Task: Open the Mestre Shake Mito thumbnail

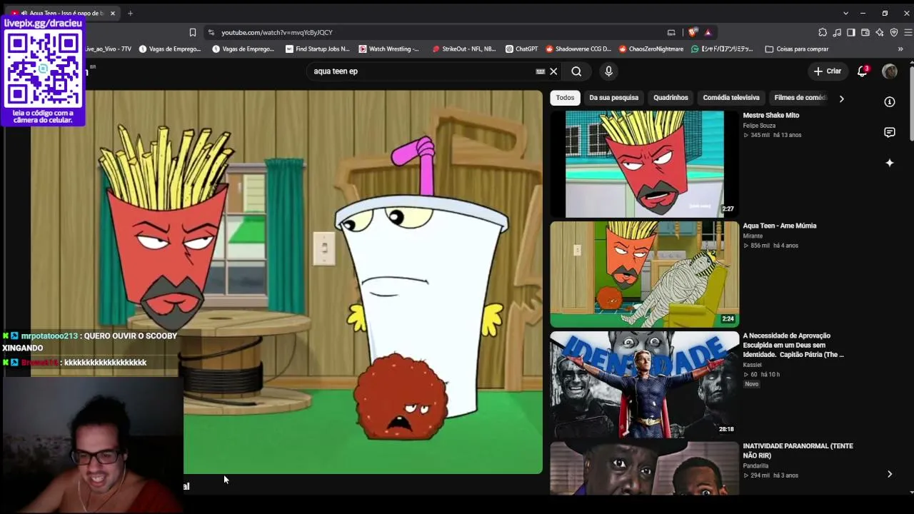Action: (x=645, y=163)
